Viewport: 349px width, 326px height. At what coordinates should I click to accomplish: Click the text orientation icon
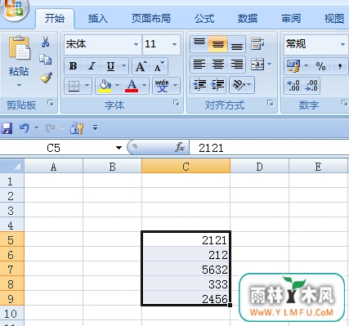tap(239, 85)
